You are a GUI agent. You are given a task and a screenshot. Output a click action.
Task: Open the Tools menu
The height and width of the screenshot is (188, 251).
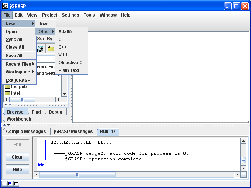(x=89, y=15)
